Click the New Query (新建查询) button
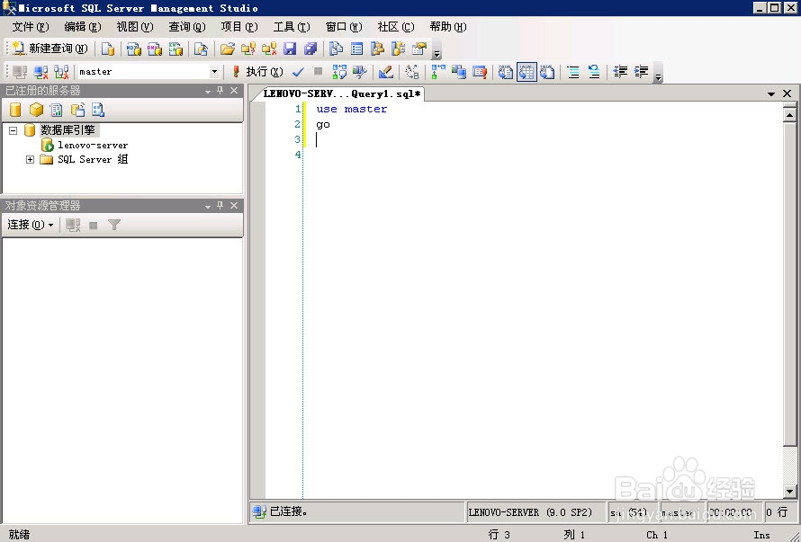The image size is (801, 542). coord(49,49)
